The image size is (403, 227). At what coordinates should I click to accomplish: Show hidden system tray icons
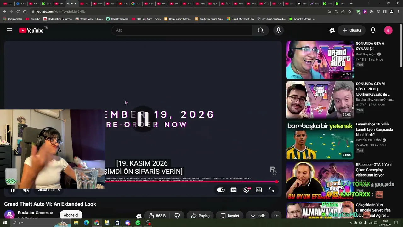351,223
